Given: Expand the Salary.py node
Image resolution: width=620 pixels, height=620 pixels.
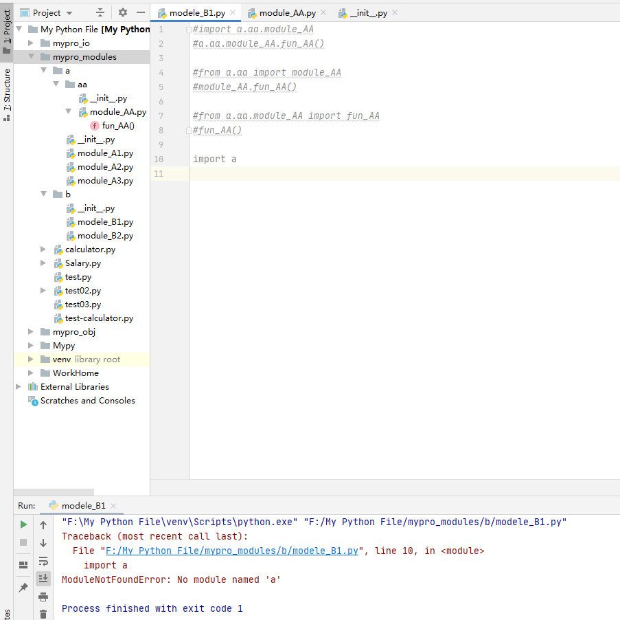Looking at the screenshot, I should [43, 263].
